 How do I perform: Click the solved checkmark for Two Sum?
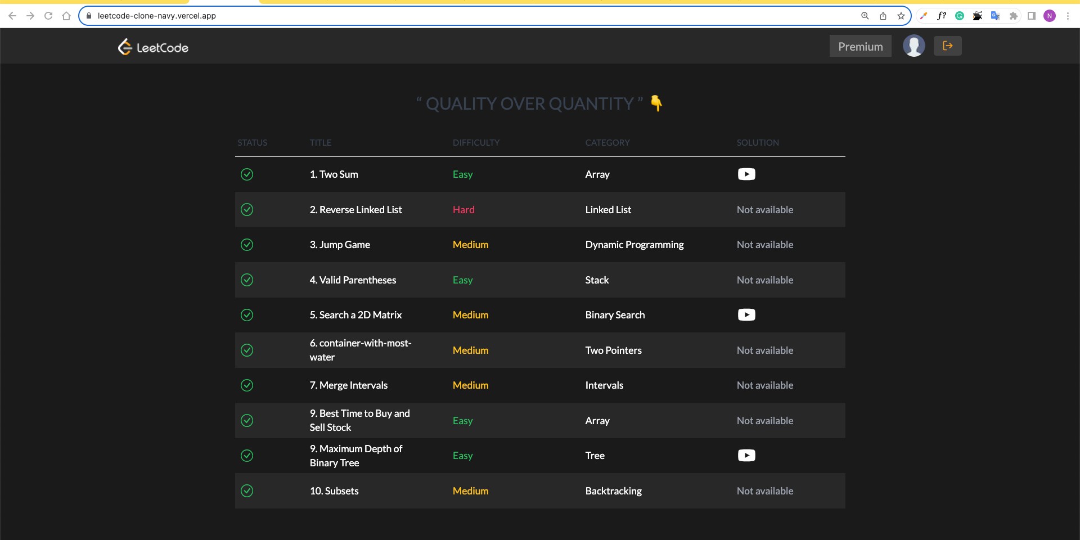click(x=247, y=174)
